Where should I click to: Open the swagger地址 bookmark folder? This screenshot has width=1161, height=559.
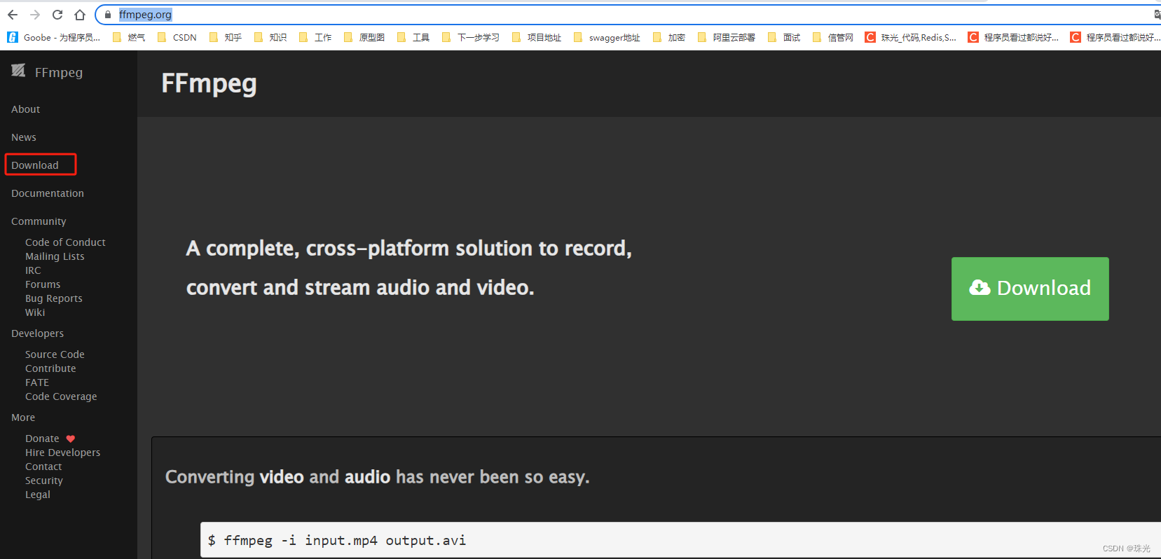pyautogui.click(x=607, y=37)
